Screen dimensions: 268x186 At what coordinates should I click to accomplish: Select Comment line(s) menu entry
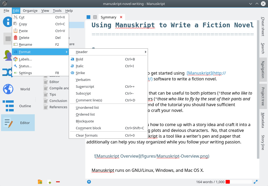(108, 100)
